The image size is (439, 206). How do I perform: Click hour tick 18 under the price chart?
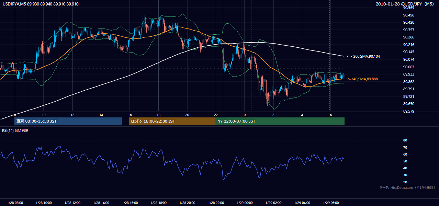(x=158, y=115)
